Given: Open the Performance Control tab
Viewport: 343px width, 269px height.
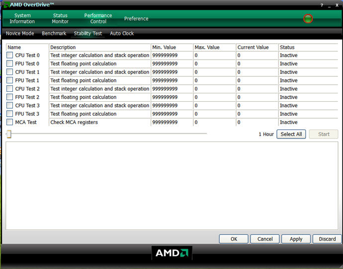Looking at the screenshot, I should pyautogui.click(x=98, y=18).
